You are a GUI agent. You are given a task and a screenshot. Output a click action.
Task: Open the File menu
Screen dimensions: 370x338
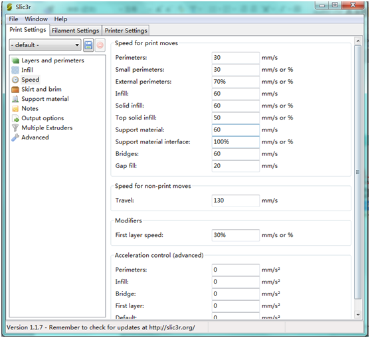click(x=13, y=19)
